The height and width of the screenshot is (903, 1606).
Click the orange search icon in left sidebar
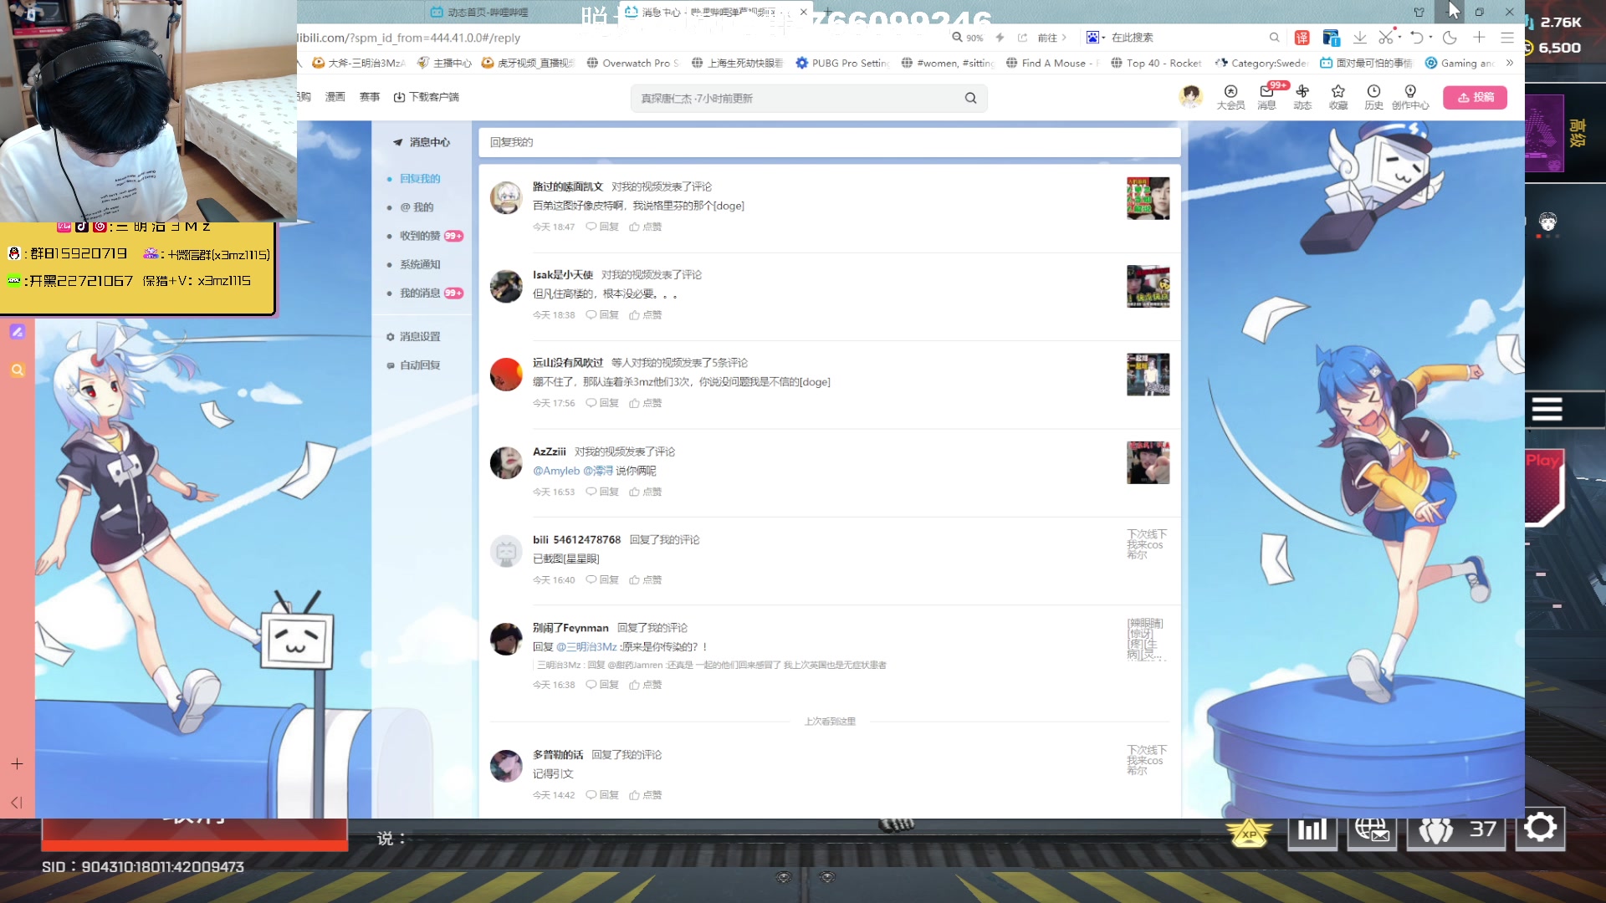(x=18, y=370)
